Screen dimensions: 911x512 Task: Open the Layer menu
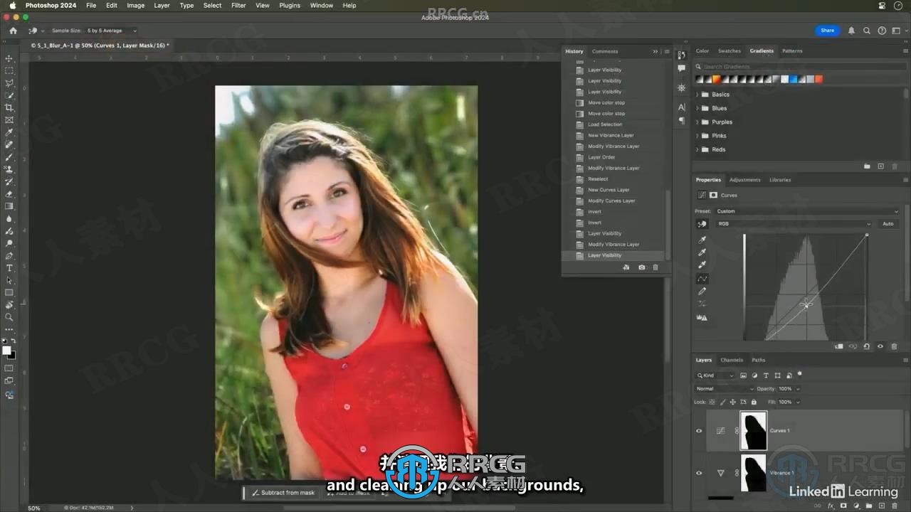point(162,5)
